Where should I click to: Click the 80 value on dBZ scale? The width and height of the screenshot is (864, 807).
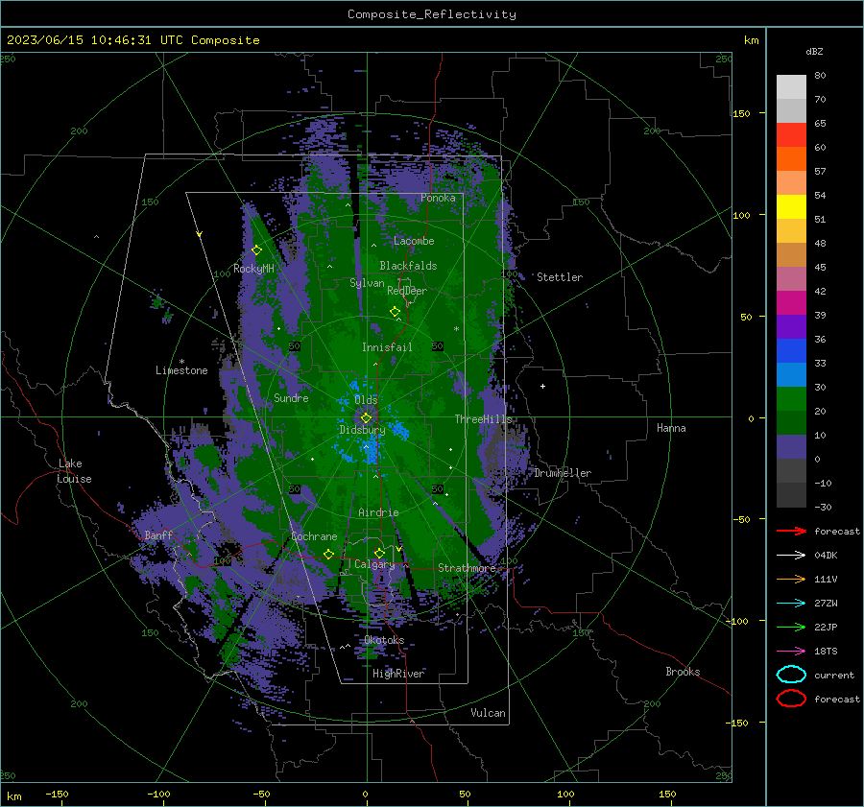coord(820,76)
